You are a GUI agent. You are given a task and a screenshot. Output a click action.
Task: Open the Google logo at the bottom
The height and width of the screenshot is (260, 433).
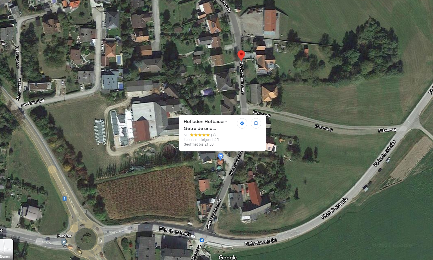[228, 257]
